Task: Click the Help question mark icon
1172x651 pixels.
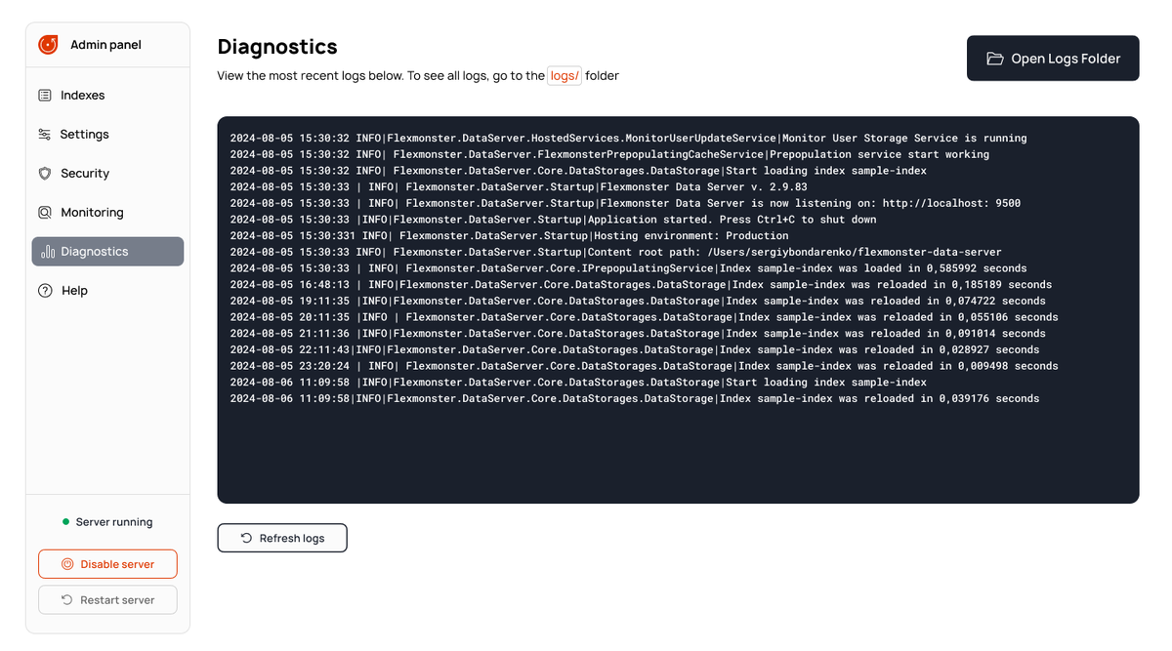Action: 45,291
